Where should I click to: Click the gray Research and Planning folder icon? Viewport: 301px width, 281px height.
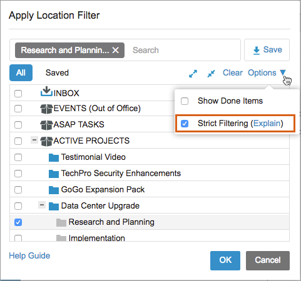coord(61,222)
